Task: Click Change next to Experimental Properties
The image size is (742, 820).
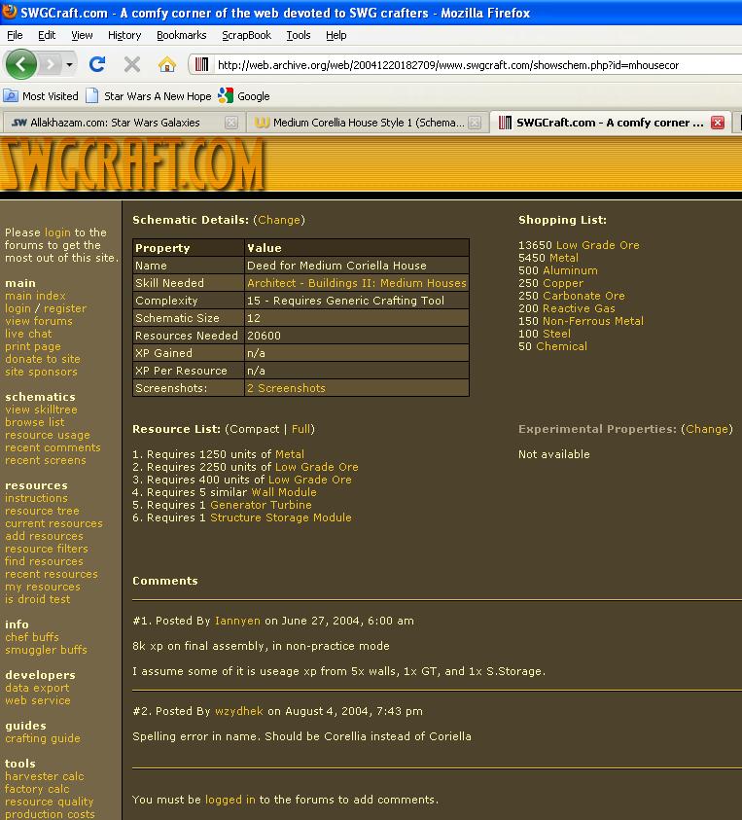Action: click(x=706, y=429)
